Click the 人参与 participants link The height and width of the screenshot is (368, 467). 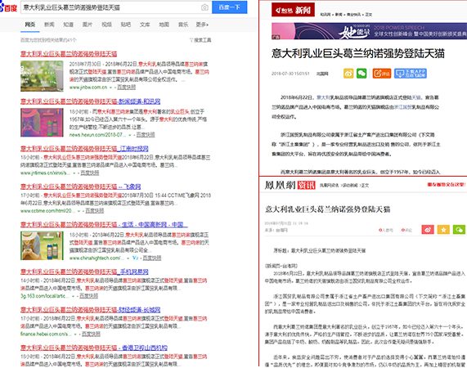tap(386, 230)
